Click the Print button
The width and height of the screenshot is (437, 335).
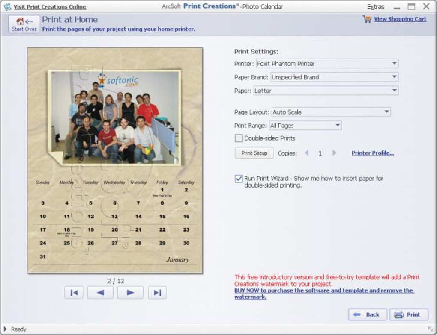409,314
